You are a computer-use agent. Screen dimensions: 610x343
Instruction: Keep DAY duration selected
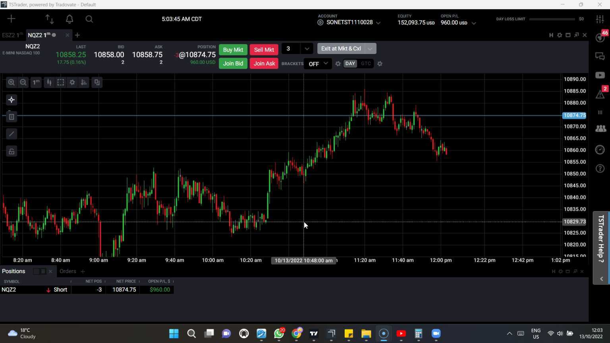pos(349,64)
